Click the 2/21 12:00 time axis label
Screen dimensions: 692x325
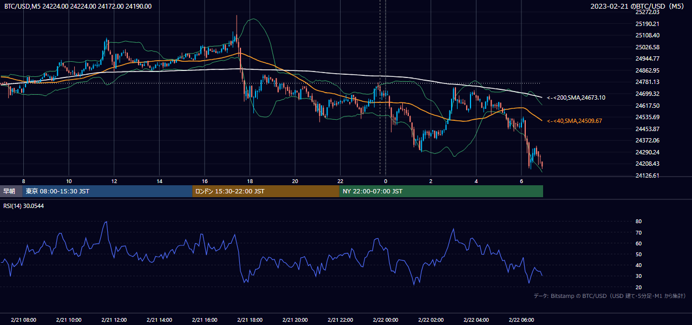114,320
